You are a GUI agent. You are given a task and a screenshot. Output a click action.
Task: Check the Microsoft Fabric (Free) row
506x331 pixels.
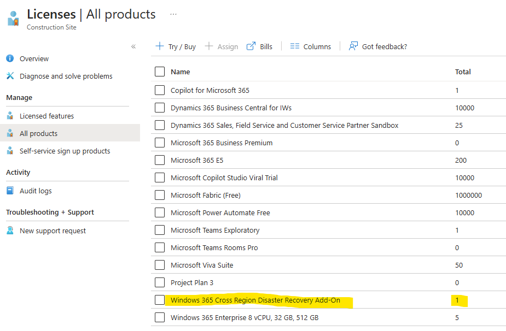(160, 195)
